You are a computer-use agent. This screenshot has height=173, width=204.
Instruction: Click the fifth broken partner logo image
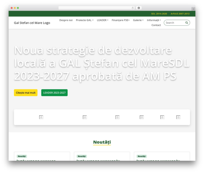(x=162, y=117)
